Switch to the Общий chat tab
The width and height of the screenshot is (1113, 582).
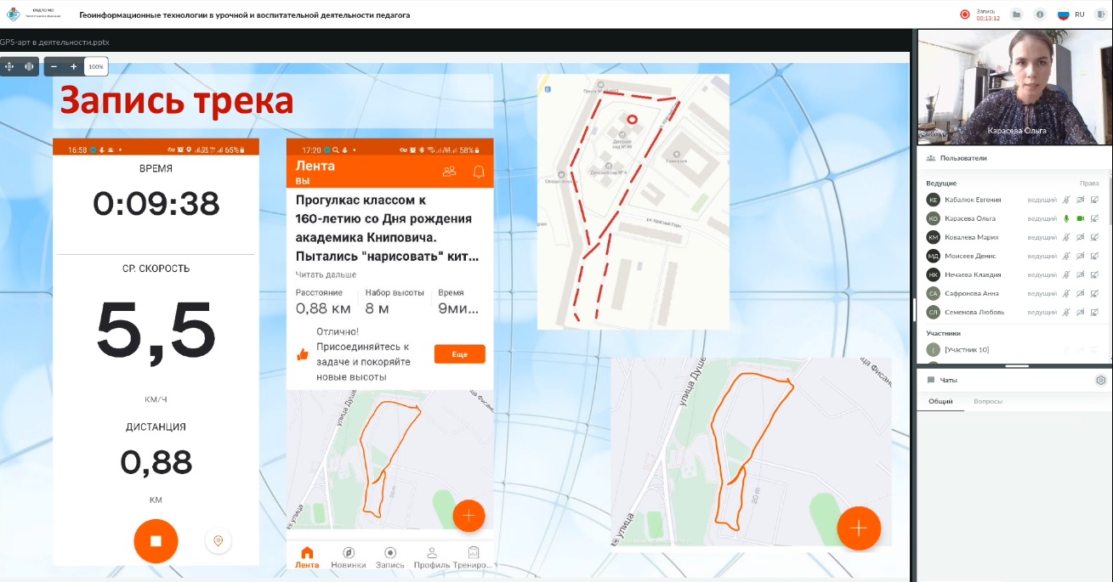pos(940,401)
